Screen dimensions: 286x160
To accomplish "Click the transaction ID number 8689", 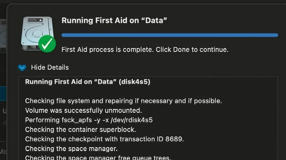I will 175,139.
